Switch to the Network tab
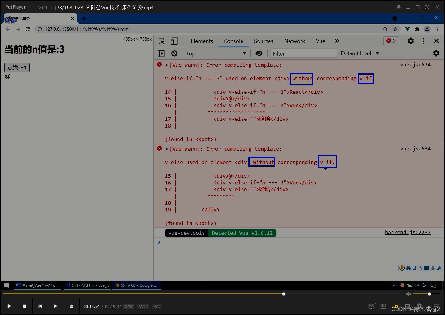This screenshot has height=315, width=445. click(294, 41)
